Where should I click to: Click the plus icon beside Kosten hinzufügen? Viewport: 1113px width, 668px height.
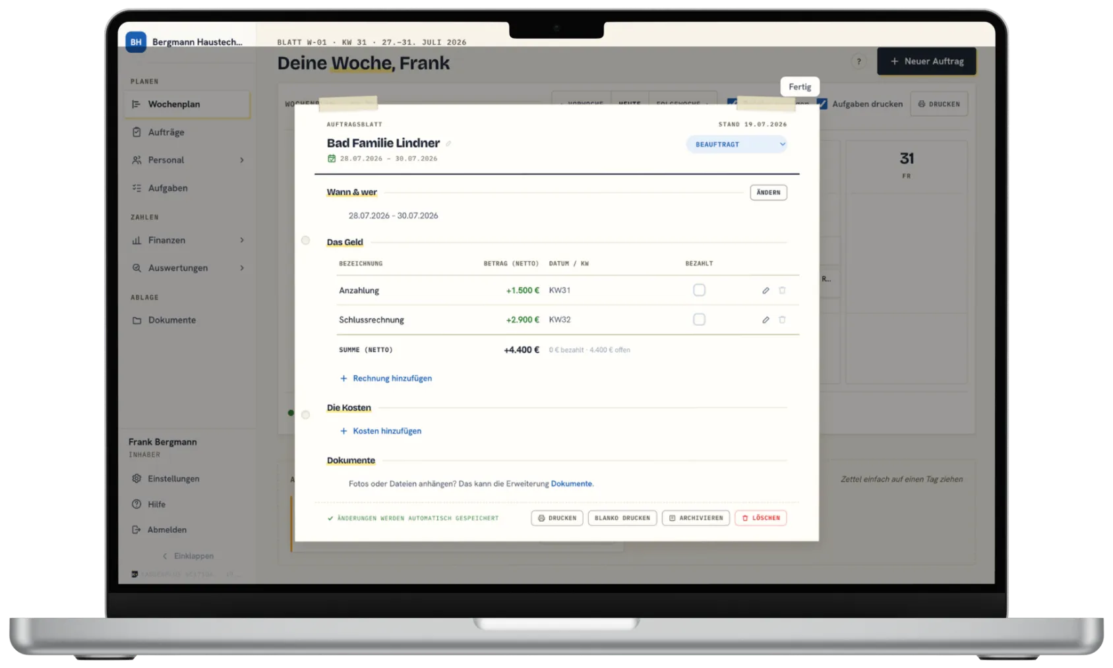(x=344, y=431)
